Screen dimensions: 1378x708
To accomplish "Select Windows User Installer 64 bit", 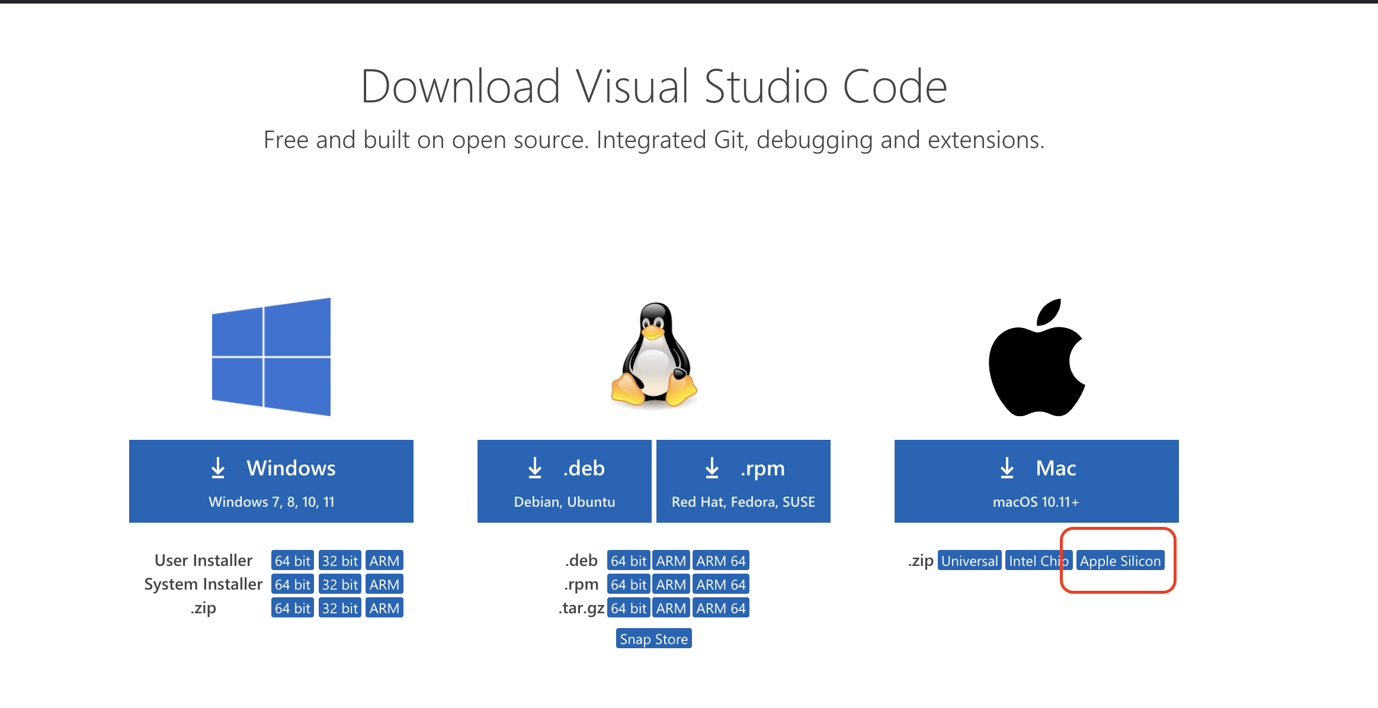I will pyautogui.click(x=292, y=561).
